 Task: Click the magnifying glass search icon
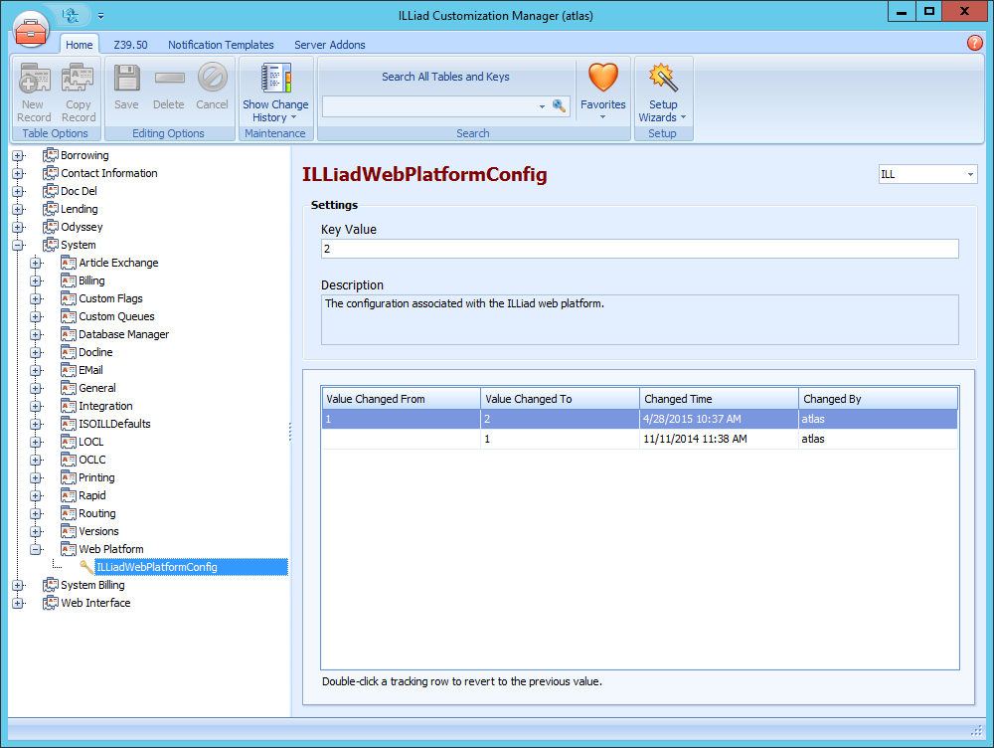[x=558, y=104]
